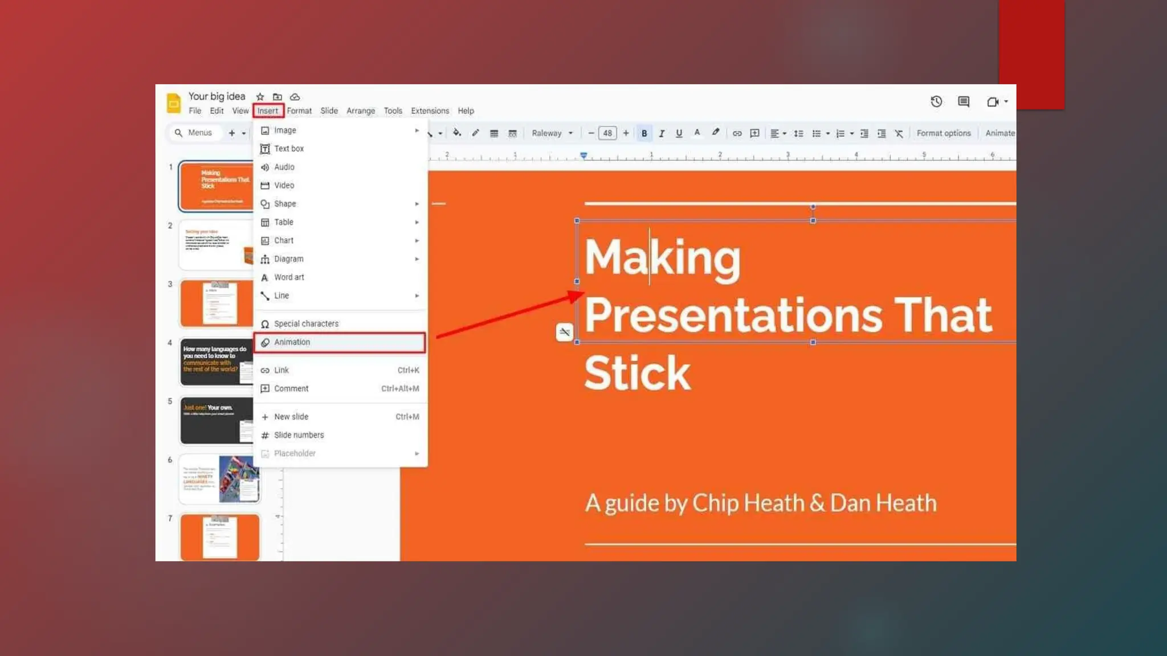Click the line spacing icon
The width and height of the screenshot is (1167, 656).
[x=798, y=133]
